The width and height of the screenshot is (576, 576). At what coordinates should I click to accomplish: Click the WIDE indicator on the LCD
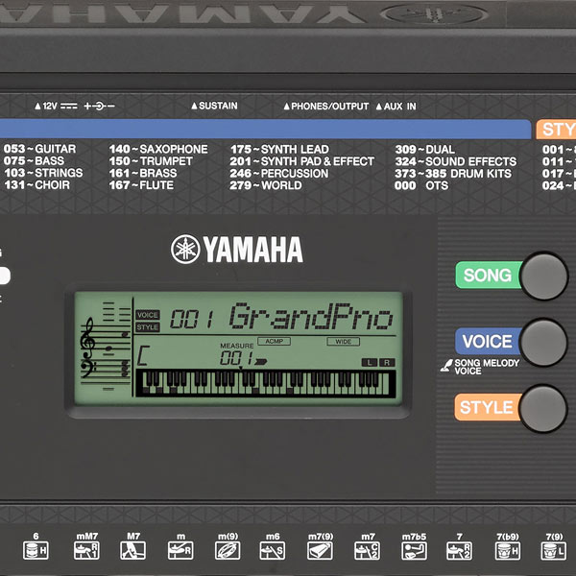click(343, 342)
